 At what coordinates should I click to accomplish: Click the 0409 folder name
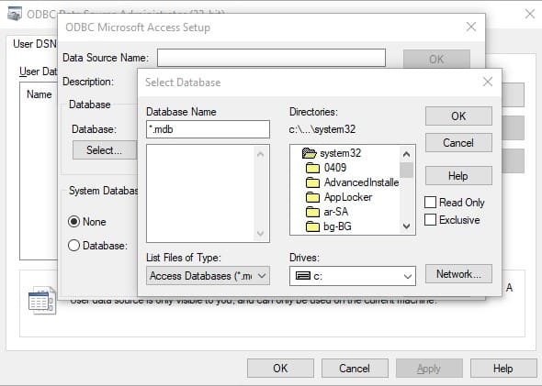click(x=335, y=168)
